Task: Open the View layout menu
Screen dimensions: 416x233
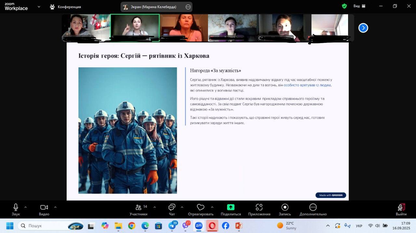Action: [x=359, y=6]
